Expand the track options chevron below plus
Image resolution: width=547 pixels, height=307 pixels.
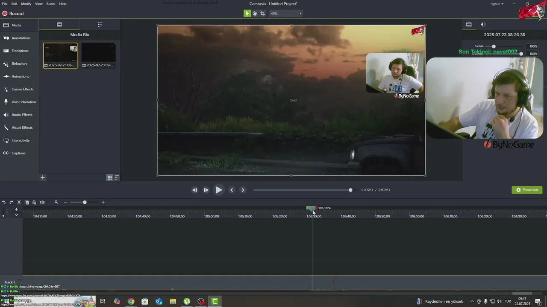point(17,215)
